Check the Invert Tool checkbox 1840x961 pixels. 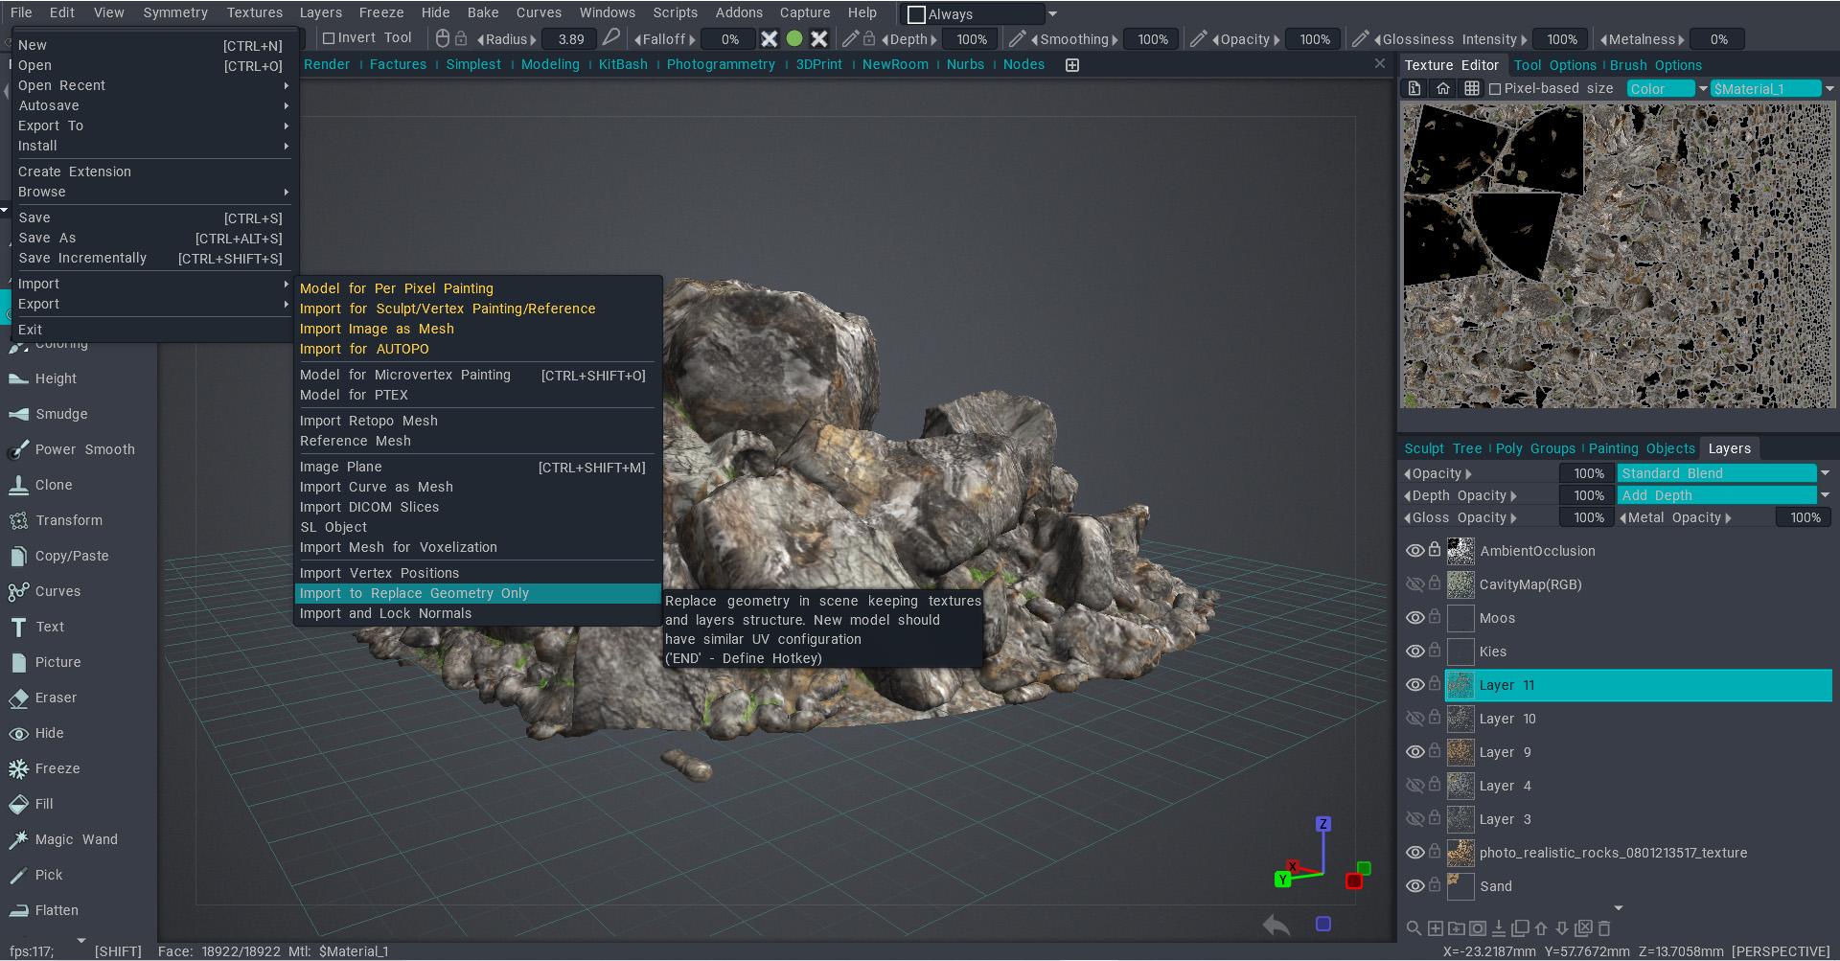coord(329,38)
